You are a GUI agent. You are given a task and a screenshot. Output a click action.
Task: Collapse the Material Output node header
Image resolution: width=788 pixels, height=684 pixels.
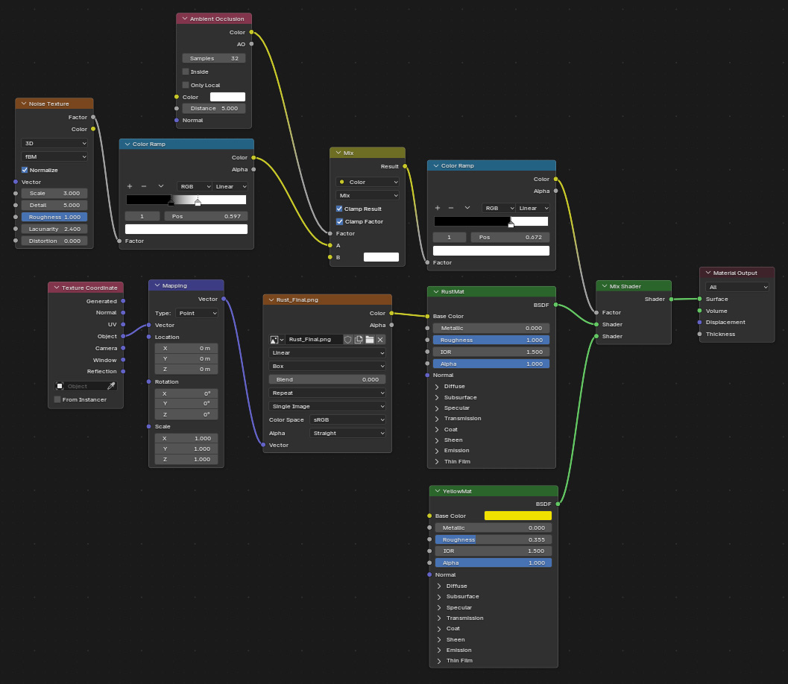click(707, 273)
